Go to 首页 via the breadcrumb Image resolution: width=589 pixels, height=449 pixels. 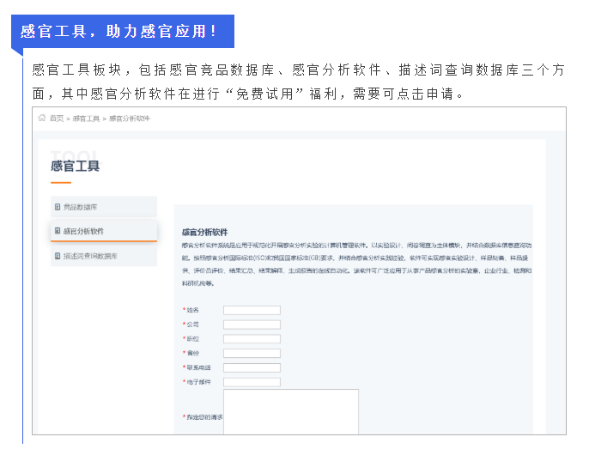click(57, 118)
